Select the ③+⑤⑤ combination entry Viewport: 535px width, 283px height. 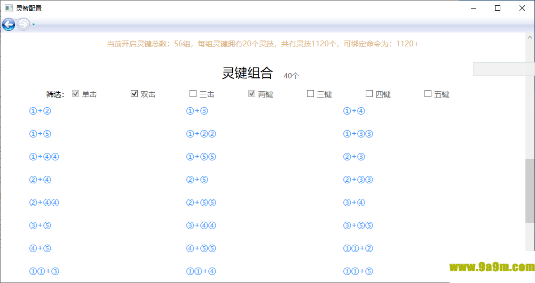pyautogui.click(x=358, y=225)
